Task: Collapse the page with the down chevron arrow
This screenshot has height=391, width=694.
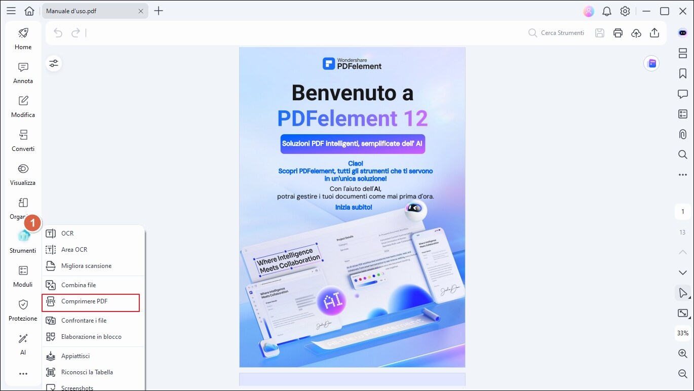Action: 682,272
